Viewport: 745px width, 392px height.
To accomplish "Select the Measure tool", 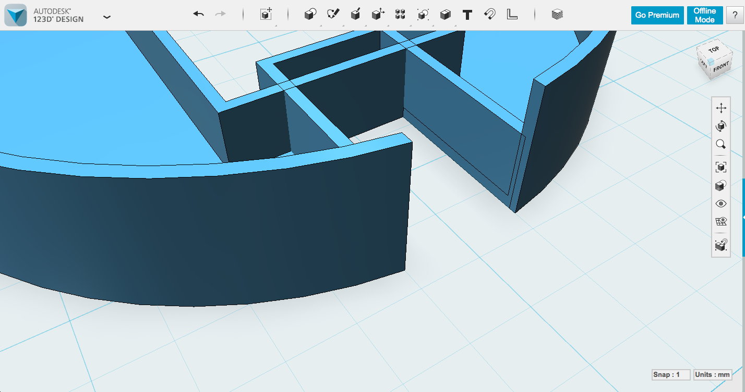I will (x=512, y=15).
